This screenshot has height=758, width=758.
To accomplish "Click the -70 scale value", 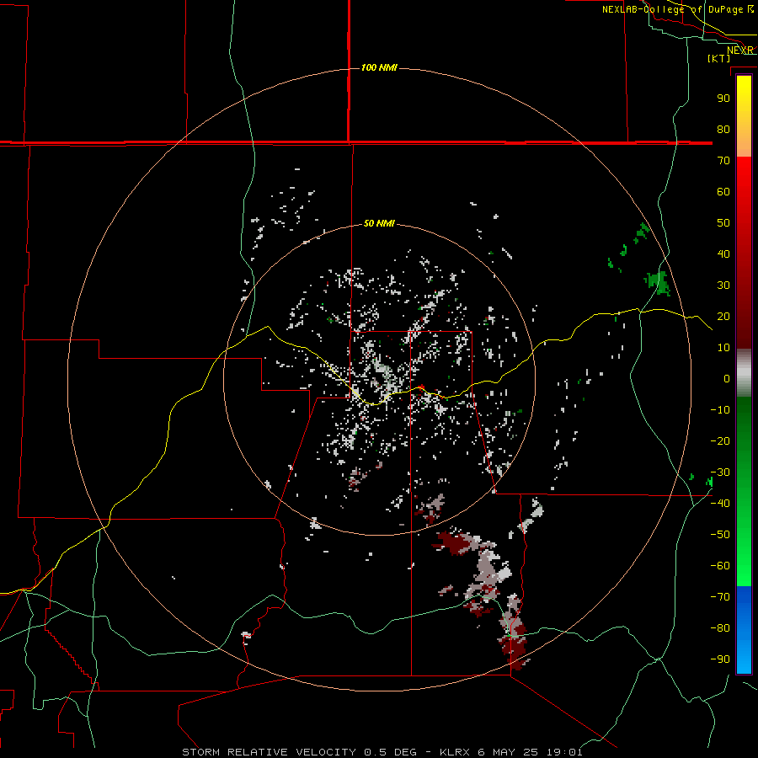I will pos(720,596).
